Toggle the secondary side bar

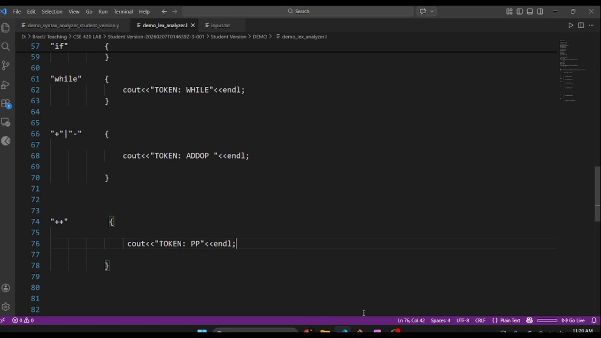pos(540,11)
